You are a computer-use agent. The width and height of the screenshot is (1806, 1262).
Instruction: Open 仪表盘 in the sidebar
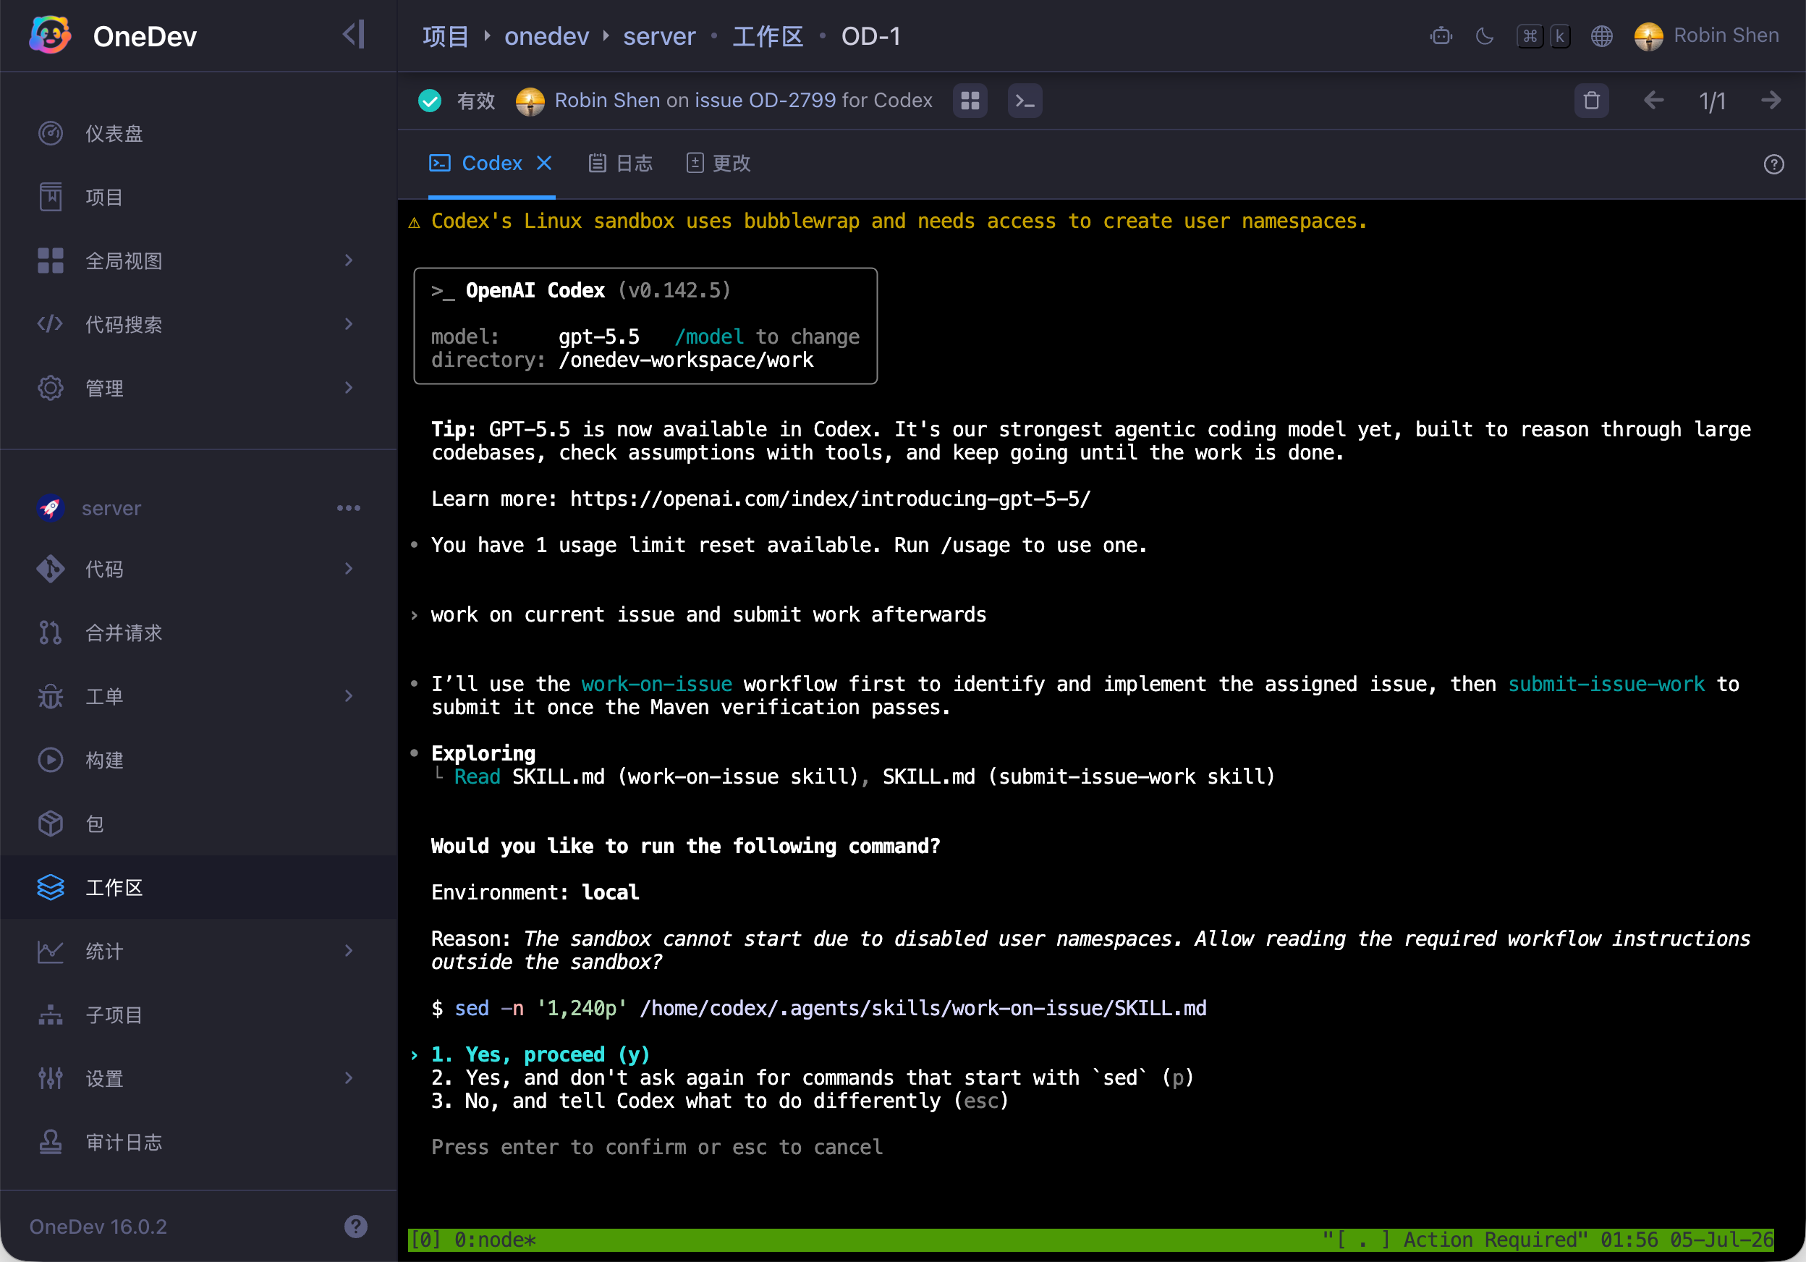(198, 134)
